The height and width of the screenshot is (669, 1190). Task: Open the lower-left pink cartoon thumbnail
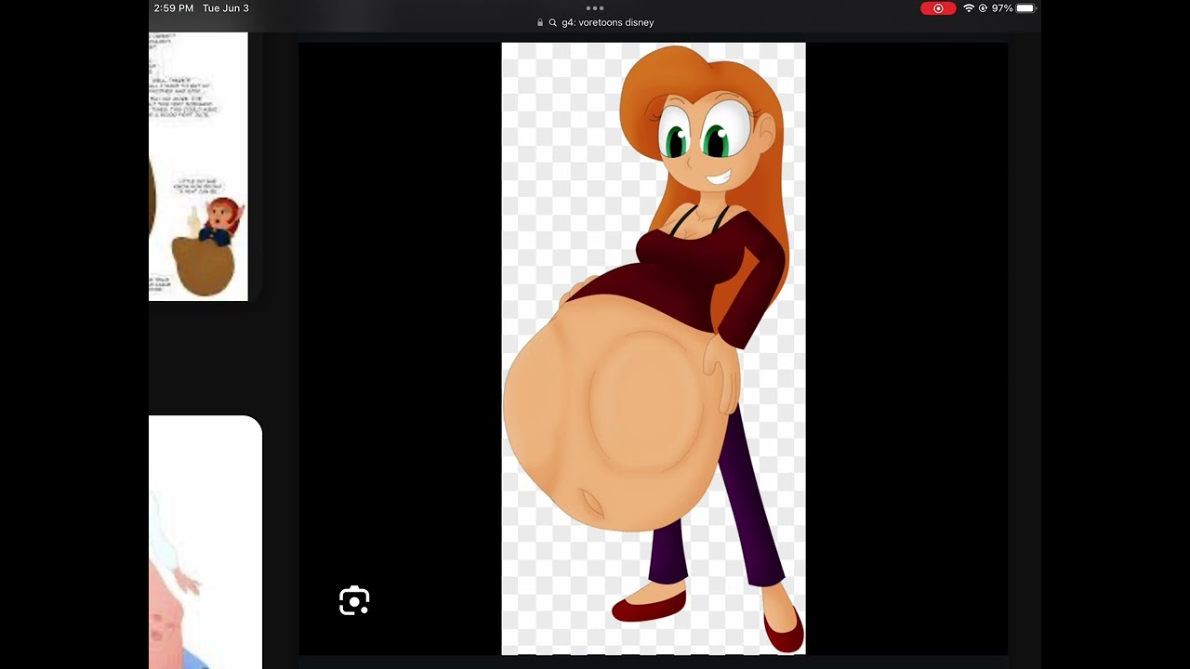click(205, 542)
